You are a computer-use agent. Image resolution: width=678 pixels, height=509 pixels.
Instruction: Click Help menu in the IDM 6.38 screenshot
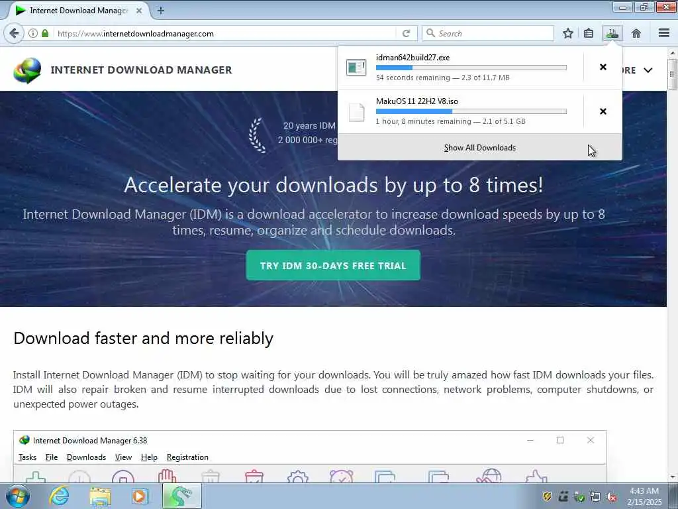[149, 457]
